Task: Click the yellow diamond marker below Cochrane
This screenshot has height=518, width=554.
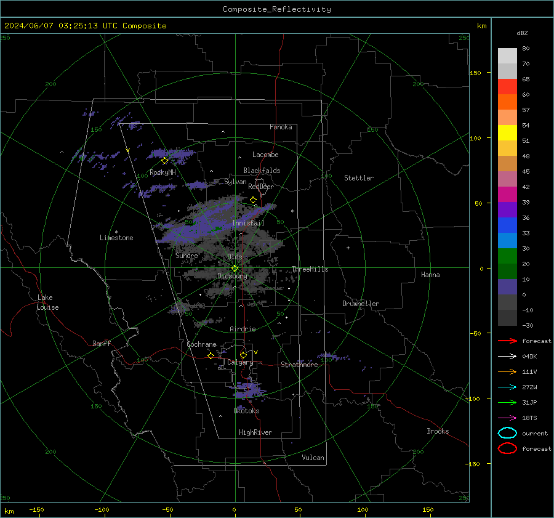Action: pos(211,355)
